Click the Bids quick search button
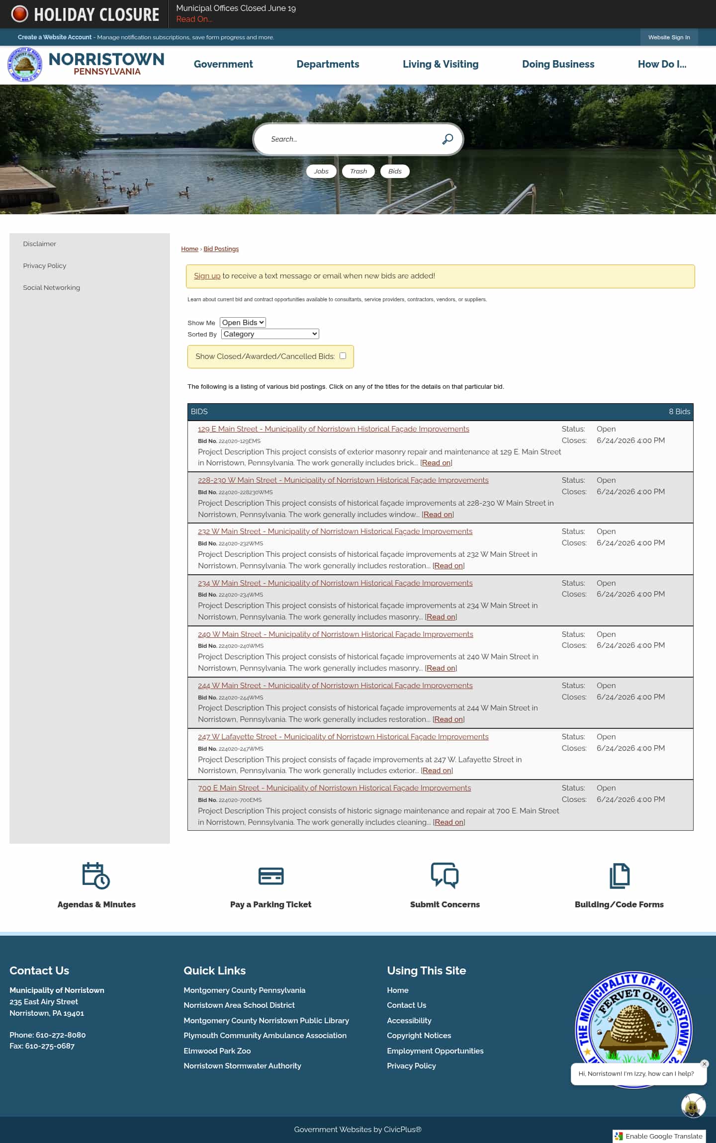 (x=395, y=171)
